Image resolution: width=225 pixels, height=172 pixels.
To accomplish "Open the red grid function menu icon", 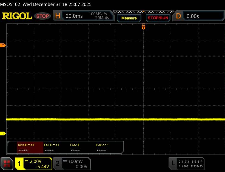I will (7, 164).
